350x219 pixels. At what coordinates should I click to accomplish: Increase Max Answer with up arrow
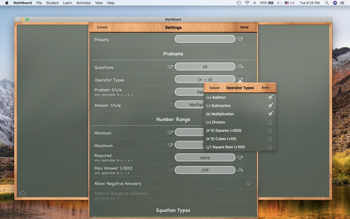[x=240, y=170]
